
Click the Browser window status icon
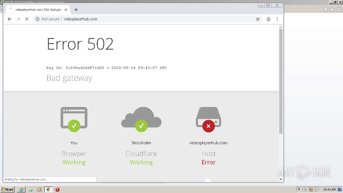point(74,119)
